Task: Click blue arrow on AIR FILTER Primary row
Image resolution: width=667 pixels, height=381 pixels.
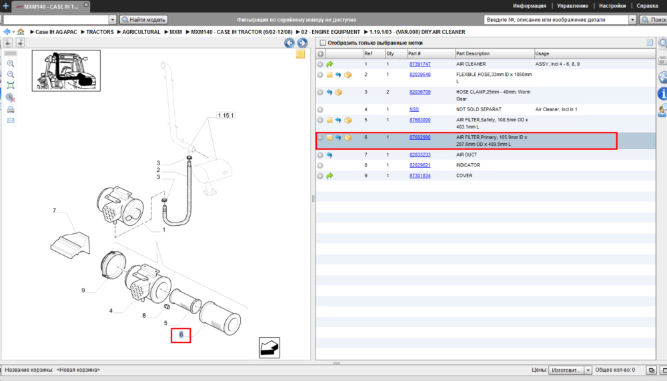Action: click(338, 138)
